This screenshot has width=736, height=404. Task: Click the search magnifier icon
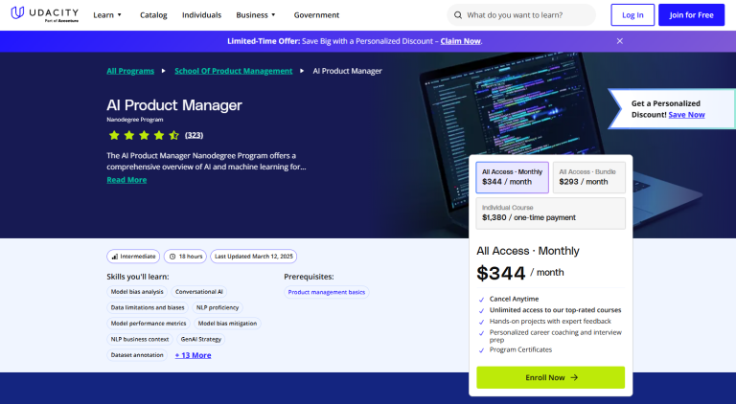(458, 15)
